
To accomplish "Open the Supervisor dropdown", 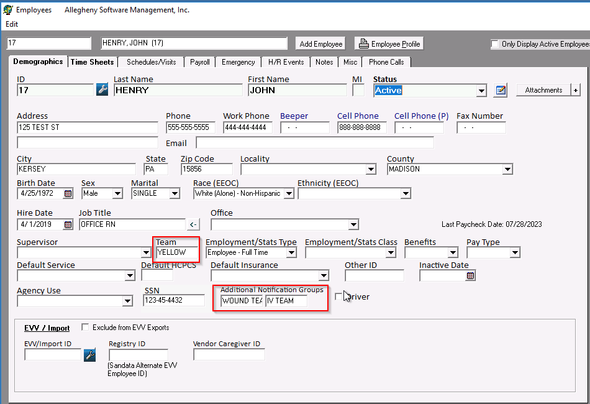I will point(147,252).
